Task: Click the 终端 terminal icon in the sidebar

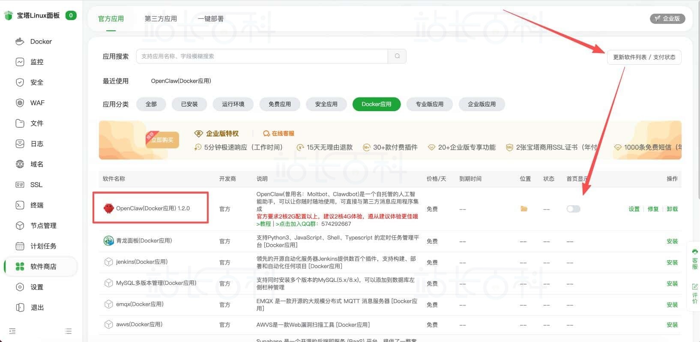Action: pyautogui.click(x=20, y=205)
